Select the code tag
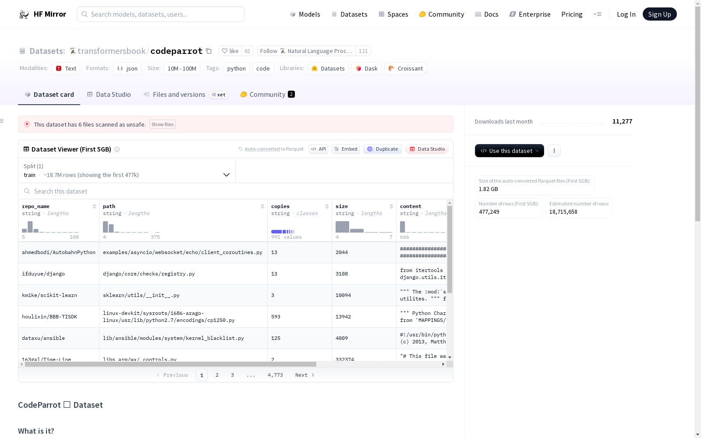Viewport: 701px width, 438px height. click(263, 68)
